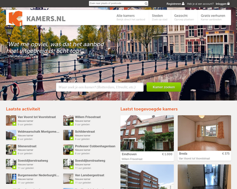This screenshot has width=237, height=189.
Task: Click thumbnail for Schilderstraat
Action: point(68,135)
